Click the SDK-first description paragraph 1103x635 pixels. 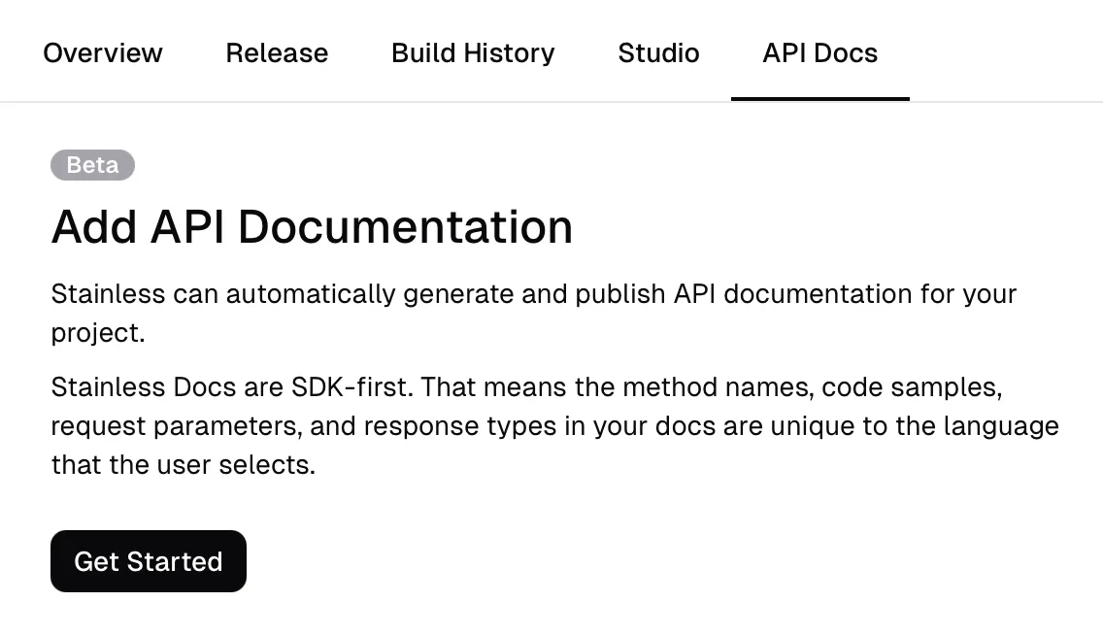[554, 425]
